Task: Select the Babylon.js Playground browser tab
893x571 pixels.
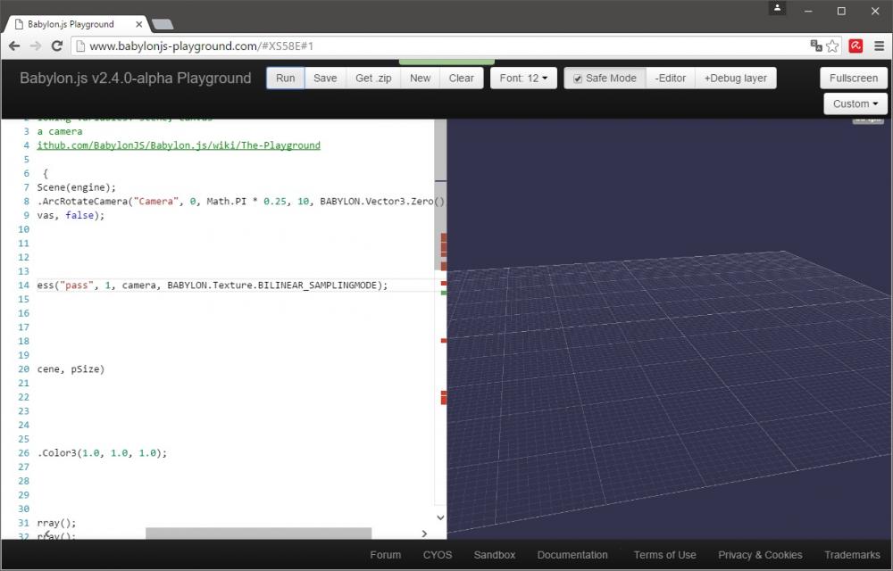Action: click(71, 24)
